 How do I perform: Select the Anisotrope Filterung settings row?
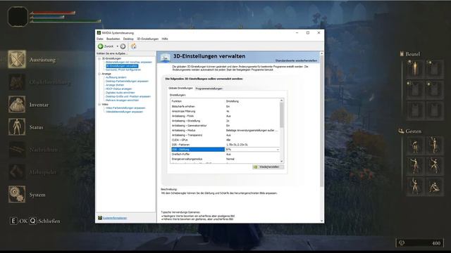[225, 111]
